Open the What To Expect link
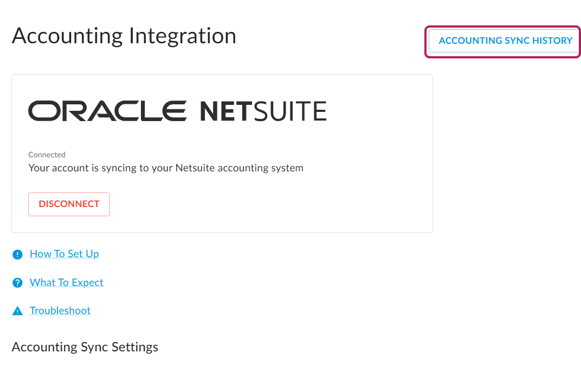 [66, 283]
